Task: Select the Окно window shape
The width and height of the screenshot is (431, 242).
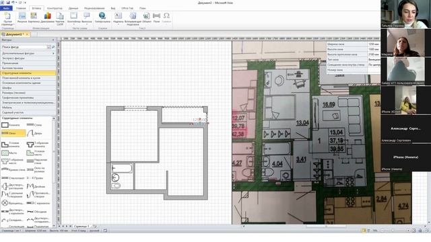Action: click(13, 133)
